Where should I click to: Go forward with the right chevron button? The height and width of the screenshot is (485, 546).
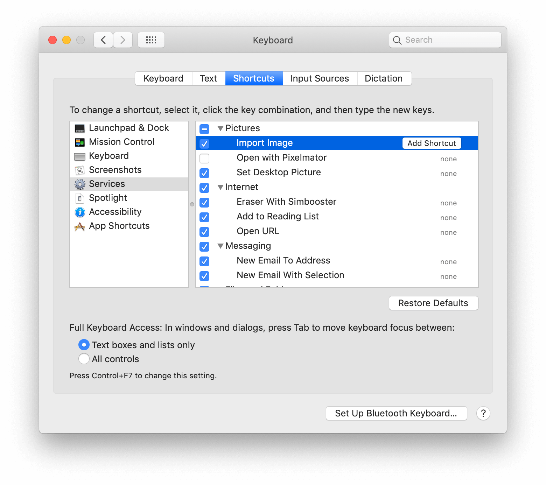pyautogui.click(x=123, y=40)
